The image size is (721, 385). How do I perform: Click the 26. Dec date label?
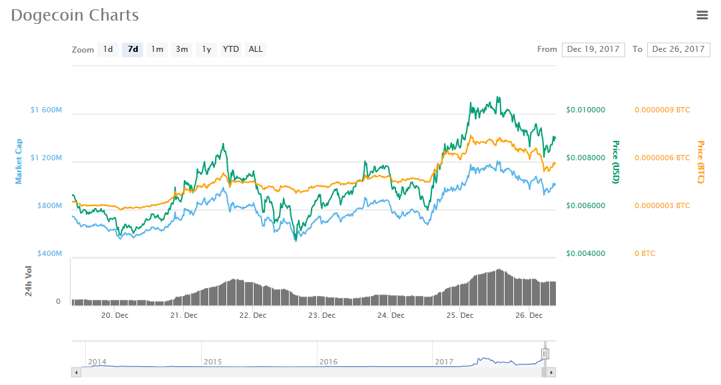click(529, 315)
